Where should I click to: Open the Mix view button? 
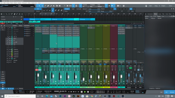(167, 92)
